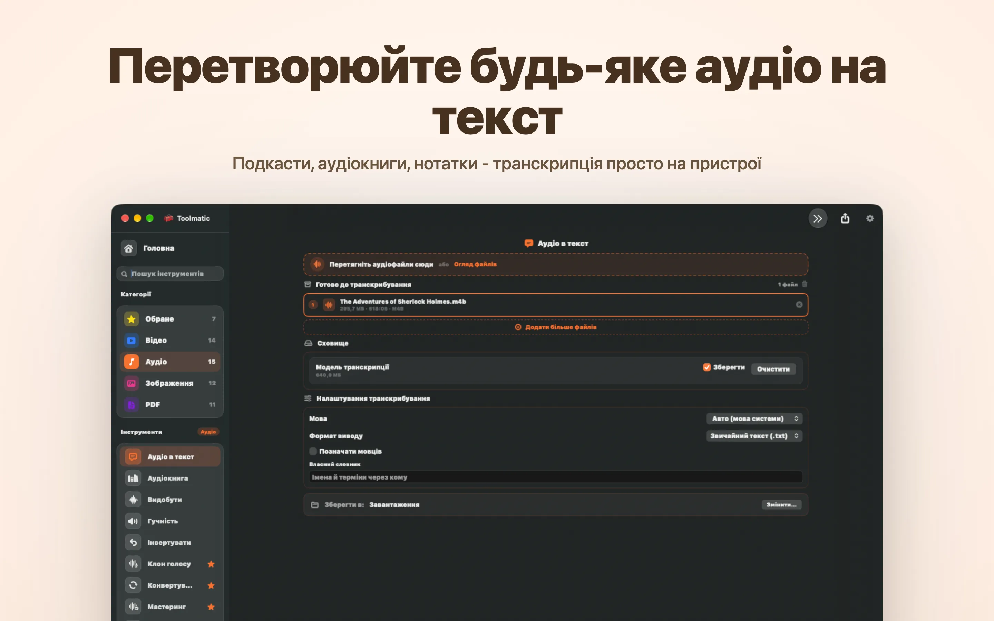This screenshot has width=994, height=621.
Task: Click the Обране star category icon
Action: pyautogui.click(x=131, y=319)
